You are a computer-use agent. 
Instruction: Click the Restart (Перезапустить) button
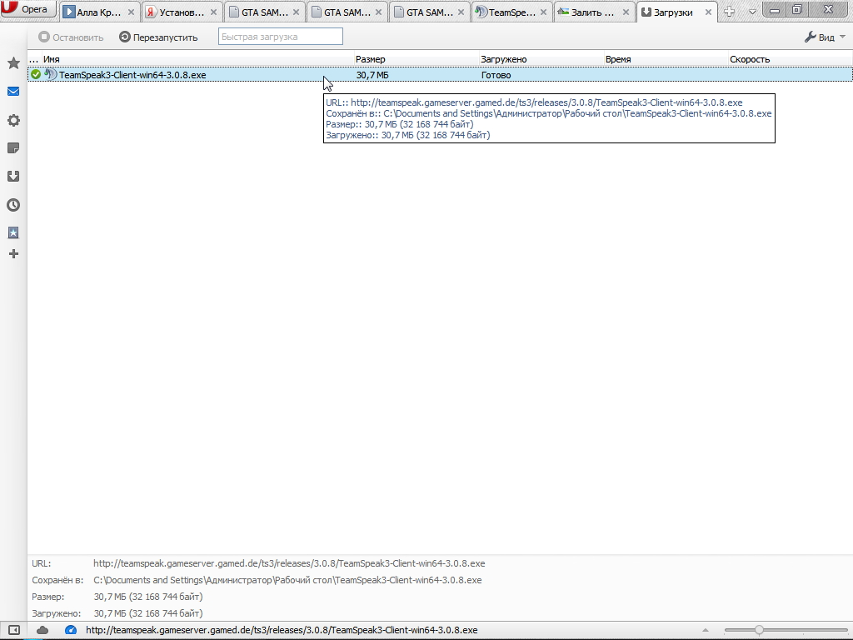click(x=158, y=37)
